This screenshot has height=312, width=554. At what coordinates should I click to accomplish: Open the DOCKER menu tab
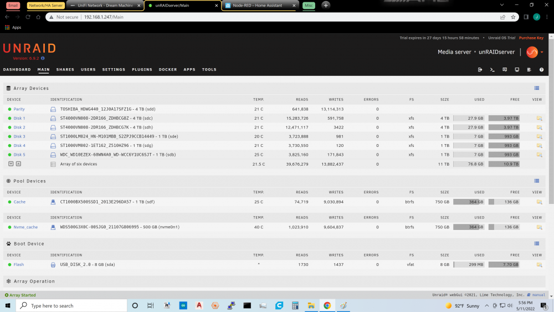(168, 70)
